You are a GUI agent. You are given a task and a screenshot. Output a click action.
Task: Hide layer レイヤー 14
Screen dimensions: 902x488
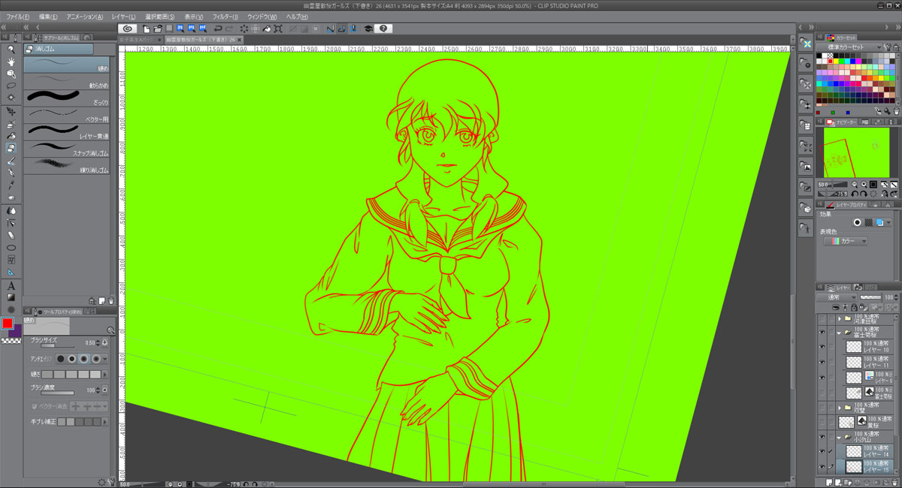tap(822, 451)
